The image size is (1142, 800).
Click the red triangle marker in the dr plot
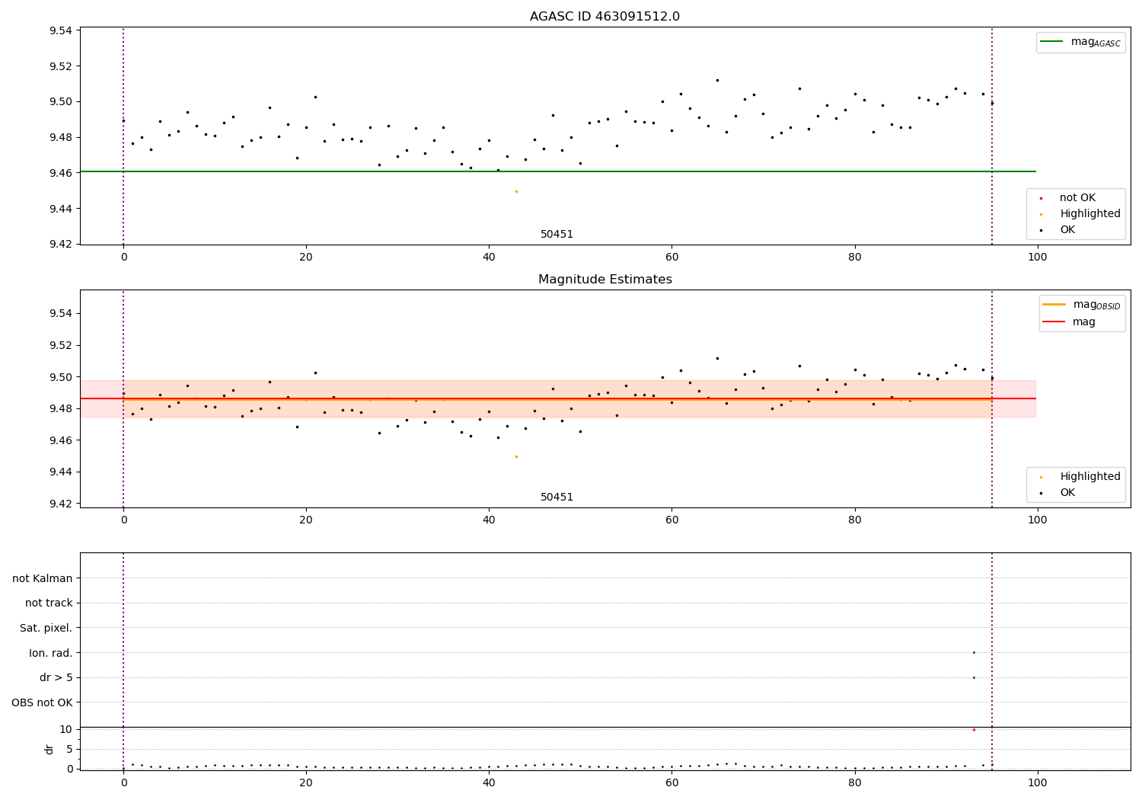click(974, 729)
